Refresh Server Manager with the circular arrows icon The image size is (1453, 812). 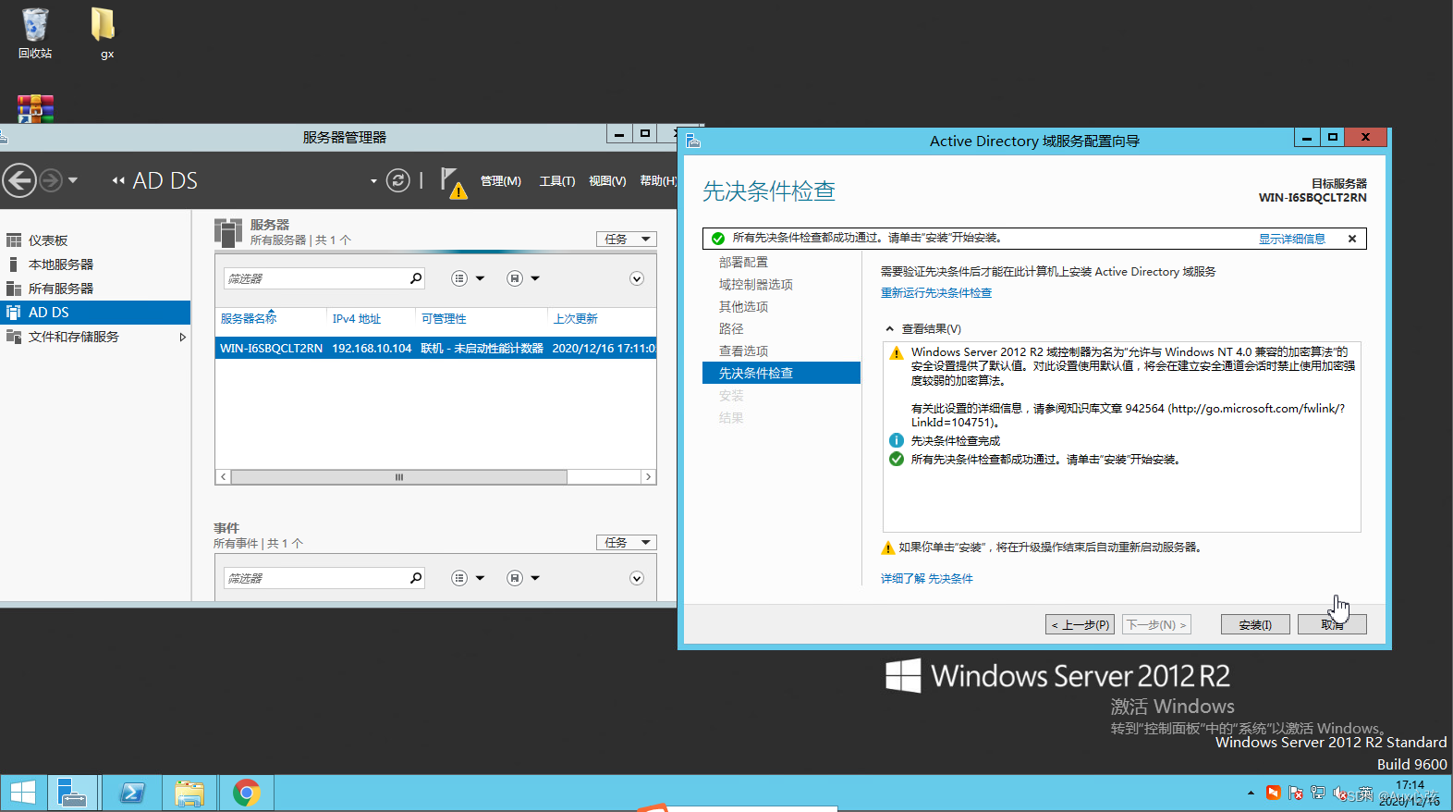coord(398,180)
